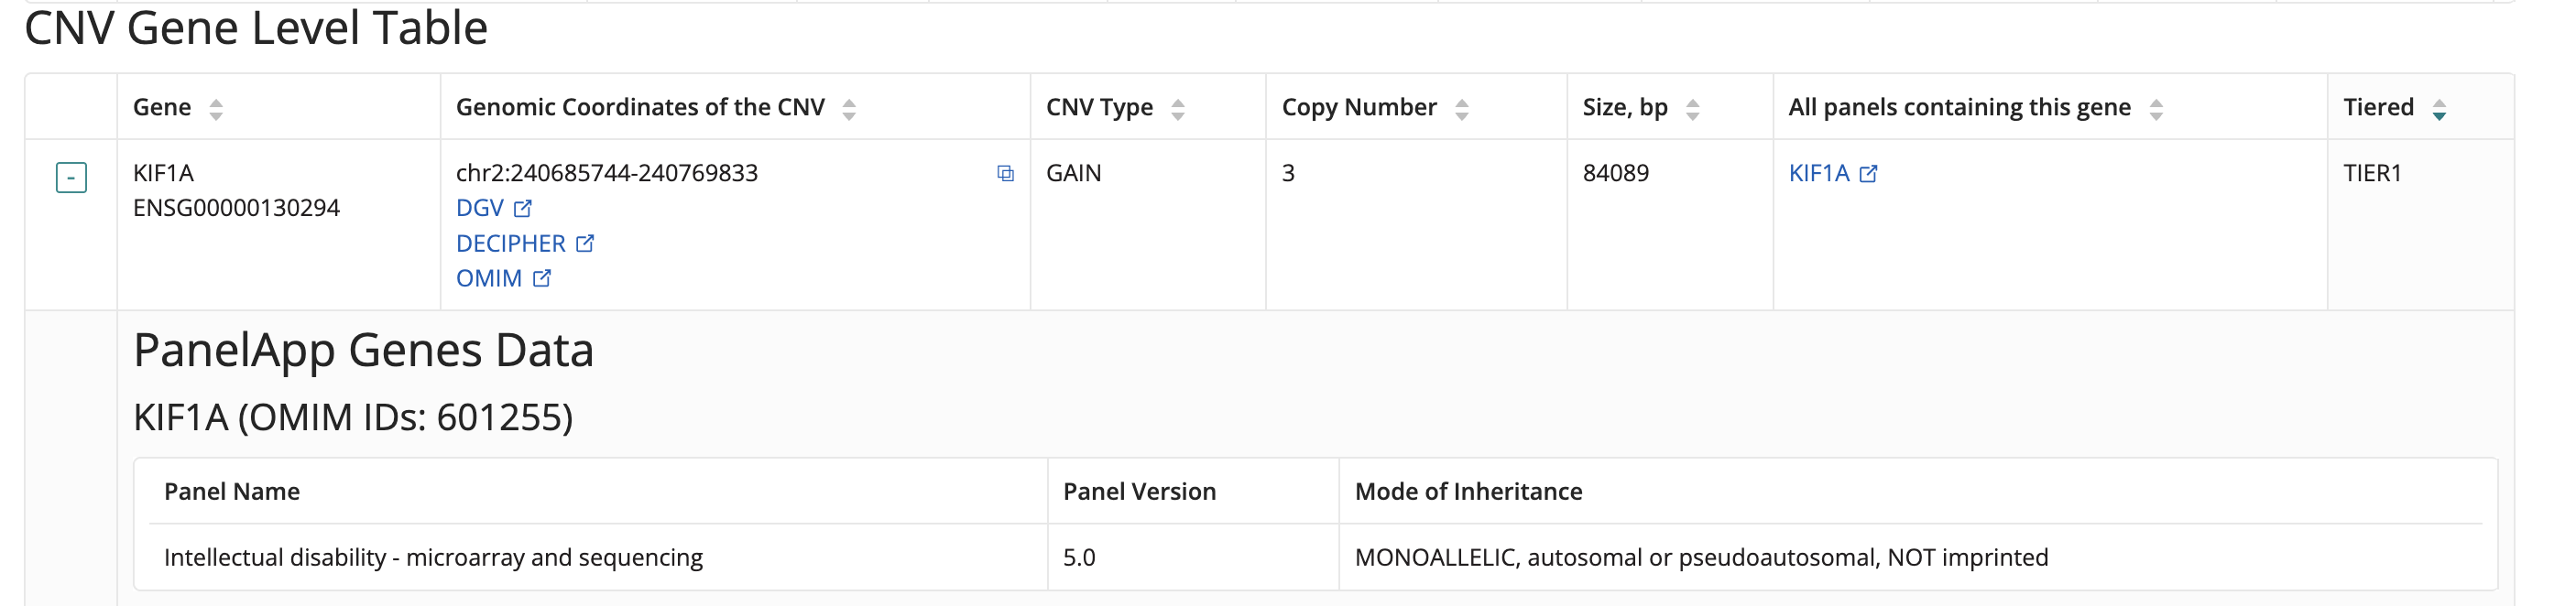Sort by CNV Type column
The image size is (2576, 606).
point(1178,109)
